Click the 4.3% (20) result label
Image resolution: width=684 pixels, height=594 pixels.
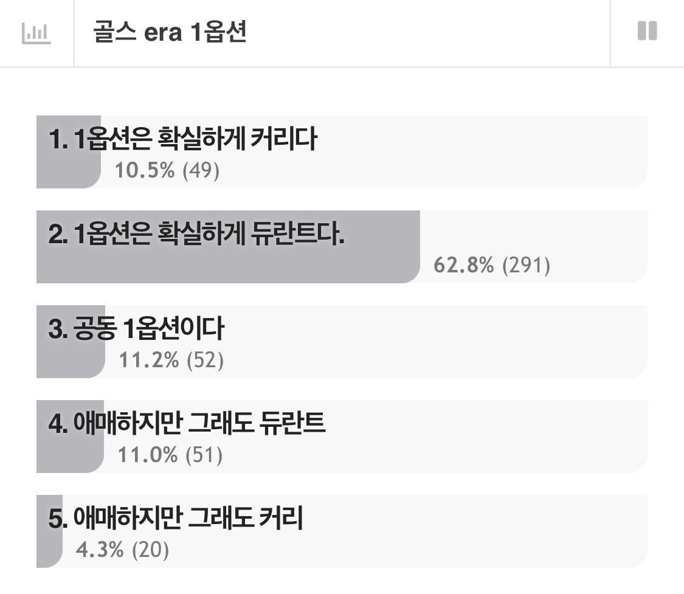123,550
